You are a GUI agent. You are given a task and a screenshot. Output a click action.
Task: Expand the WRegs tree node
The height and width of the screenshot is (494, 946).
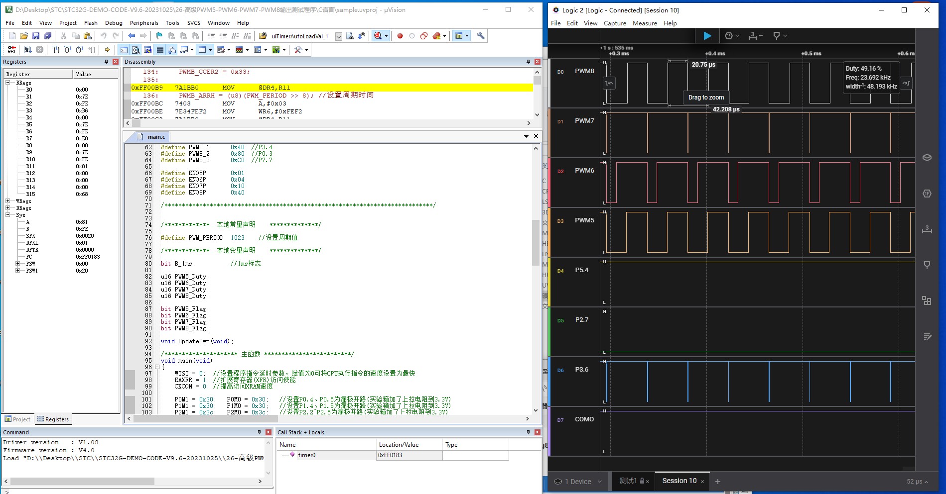coord(8,201)
